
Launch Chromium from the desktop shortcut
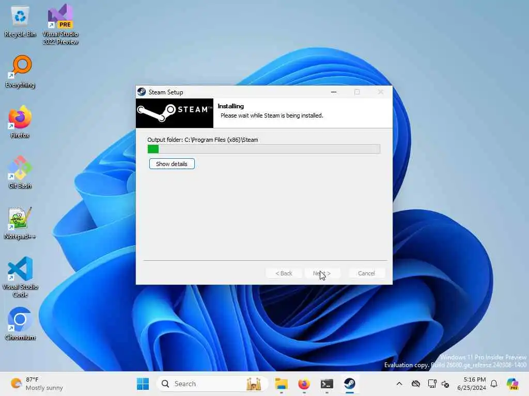click(x=20, y=324)
